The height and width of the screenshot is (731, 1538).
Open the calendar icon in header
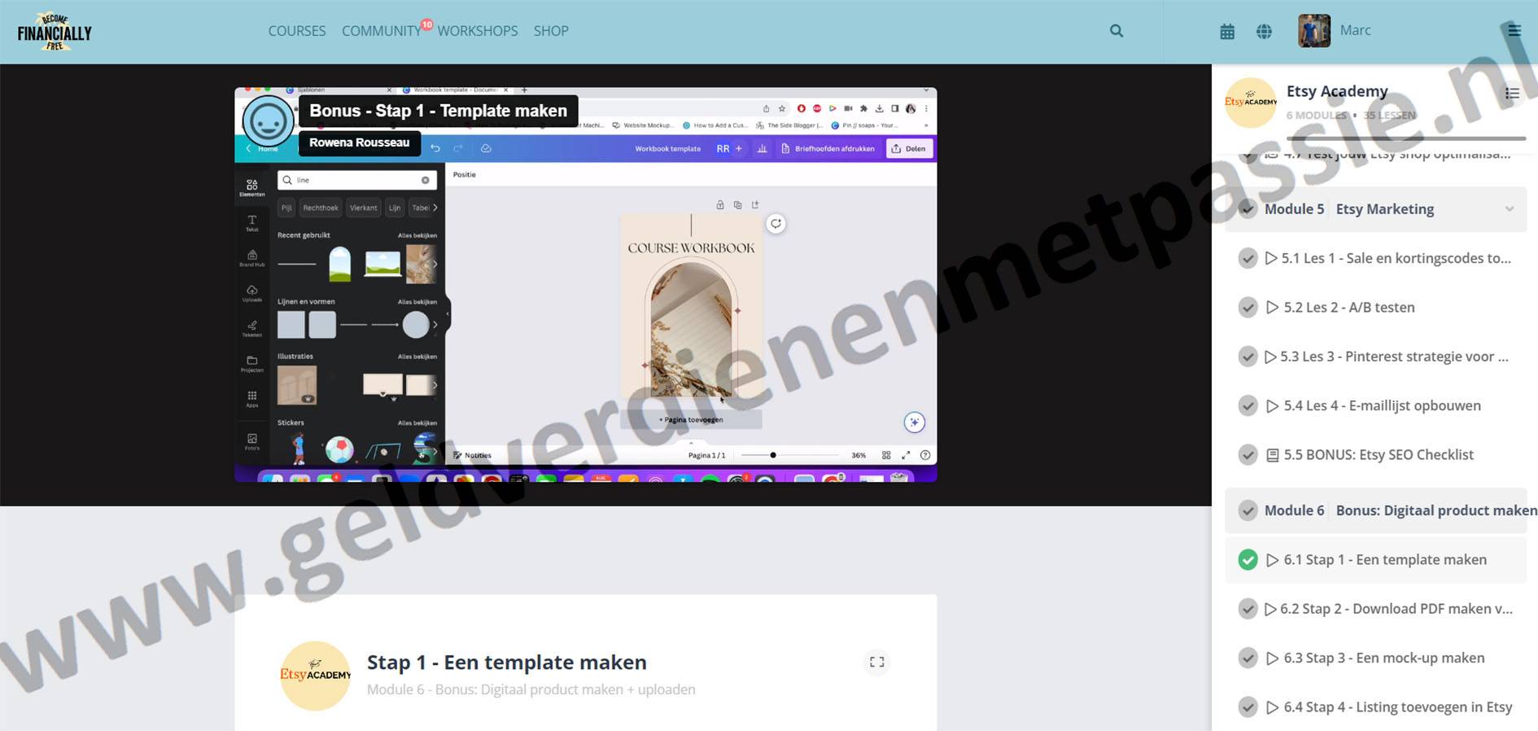[x=1227, y=32]
